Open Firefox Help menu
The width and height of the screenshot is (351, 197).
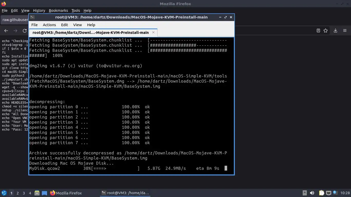coord(87,11)
